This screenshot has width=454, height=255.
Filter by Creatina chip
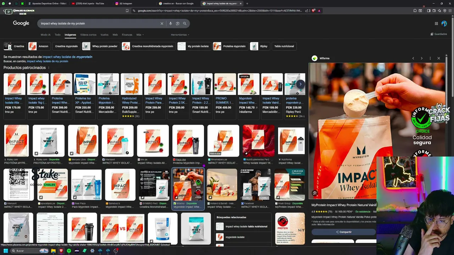coord(15,46)
